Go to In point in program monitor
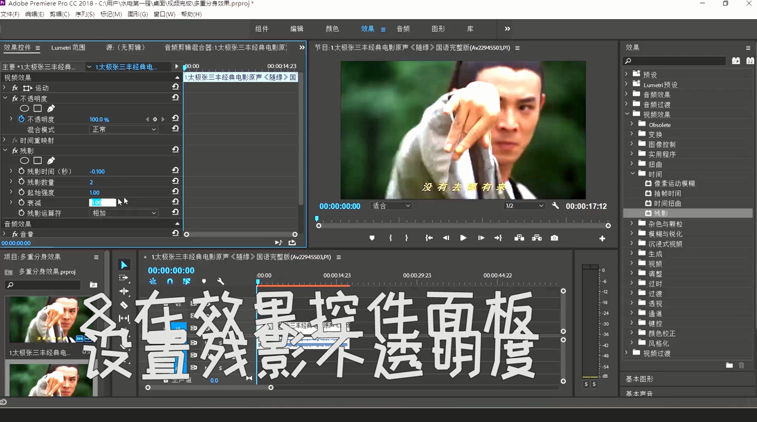 [429, 238]
